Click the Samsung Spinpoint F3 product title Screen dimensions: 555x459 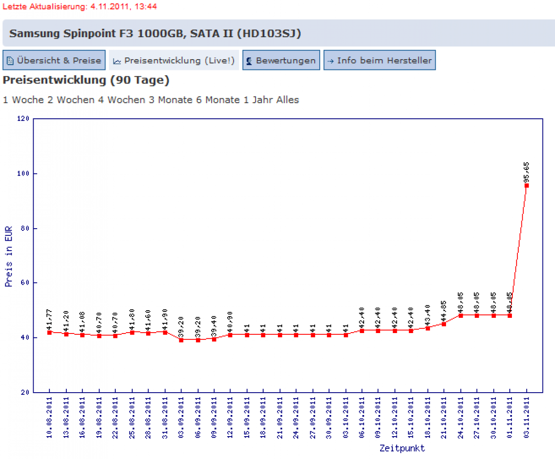click(x=155, y=34)
